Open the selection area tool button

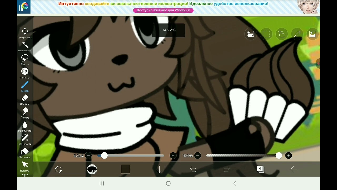point(266,34)
